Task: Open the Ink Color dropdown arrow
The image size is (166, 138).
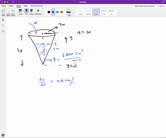Action: point(72,11)
